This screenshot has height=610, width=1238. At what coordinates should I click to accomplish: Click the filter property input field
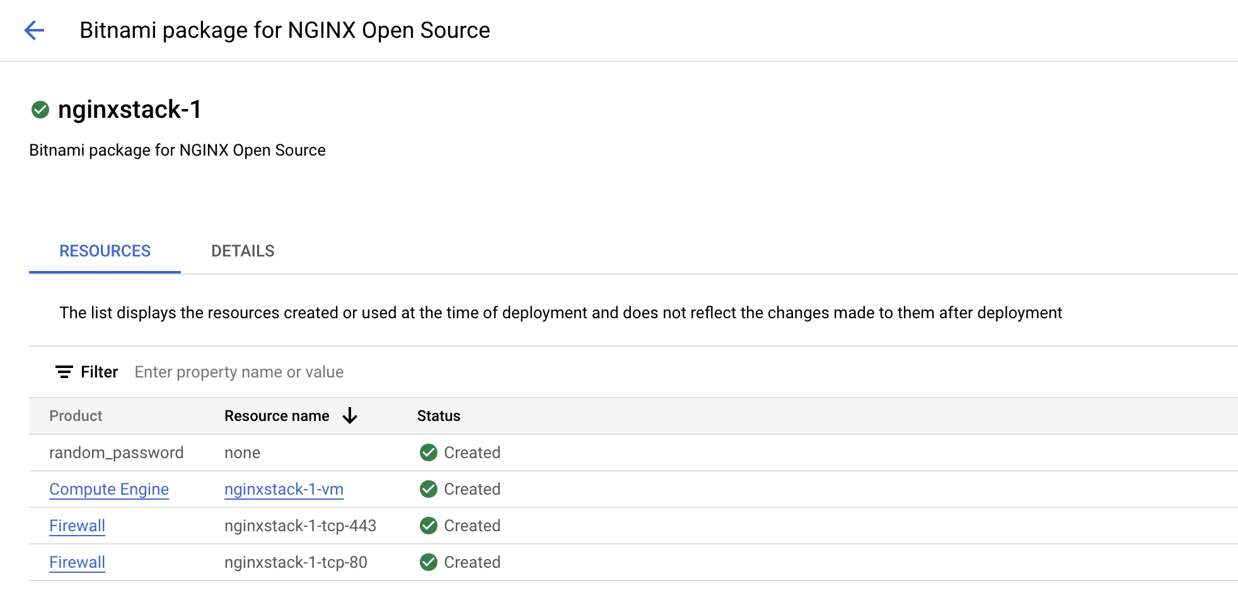681,372
